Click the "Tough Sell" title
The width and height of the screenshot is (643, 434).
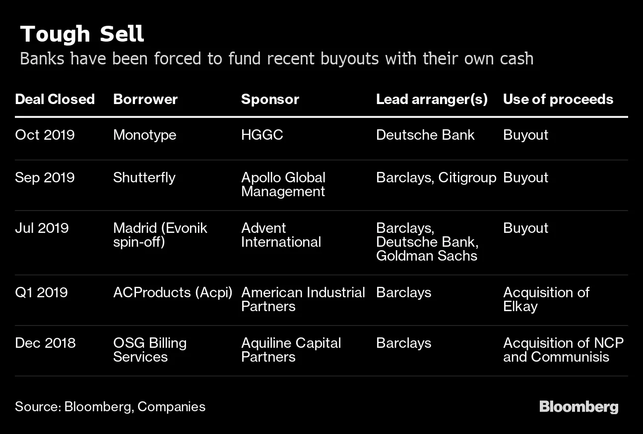(82, 35)
